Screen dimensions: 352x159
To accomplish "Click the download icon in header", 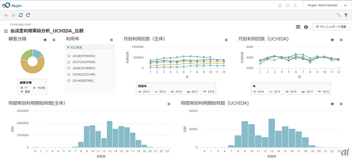I will (295, 5).
